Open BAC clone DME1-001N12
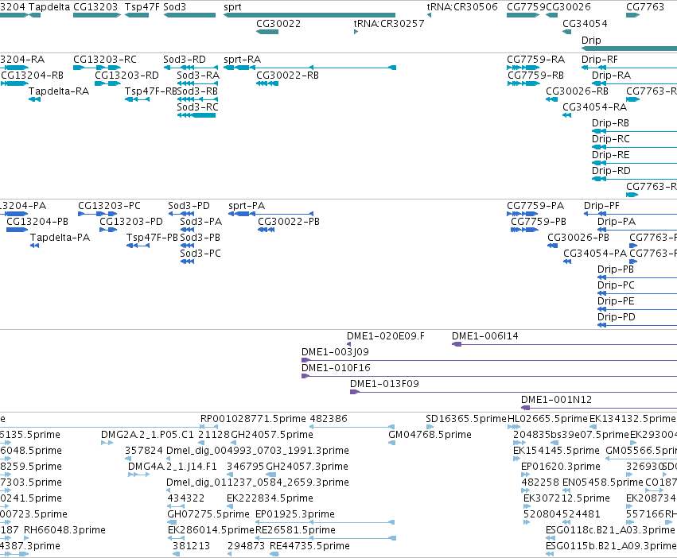The image size is (677, 558). click(x=599, y=408)
